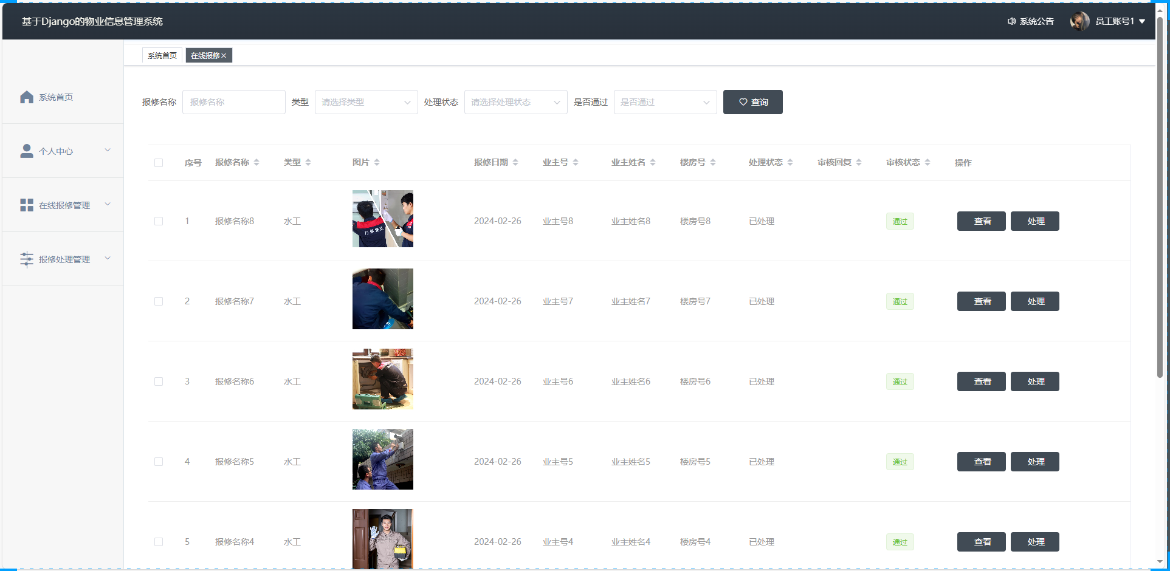
Task: Open the repair photo for 报修名称8
Action: tap(383, 219)
